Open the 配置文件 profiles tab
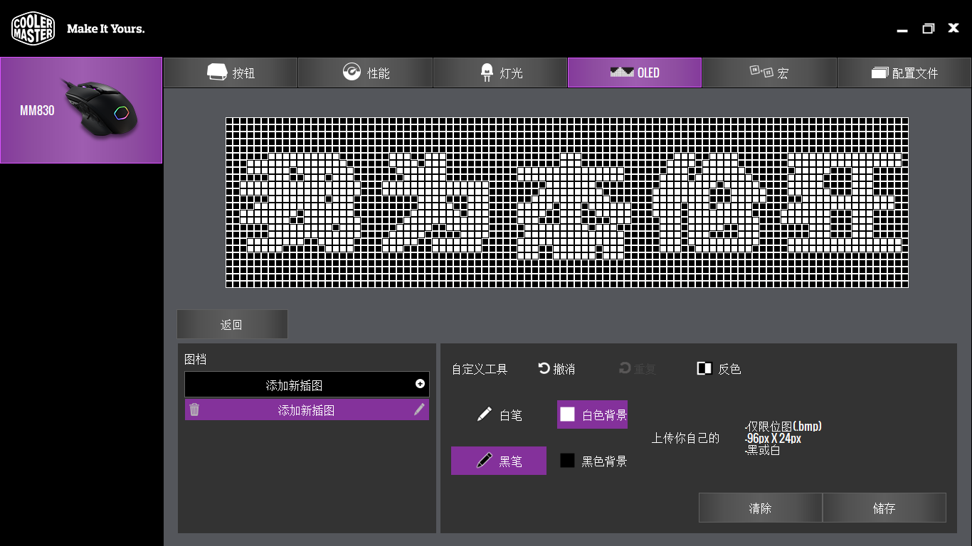 pyautogui.click(x=904, y=73)
